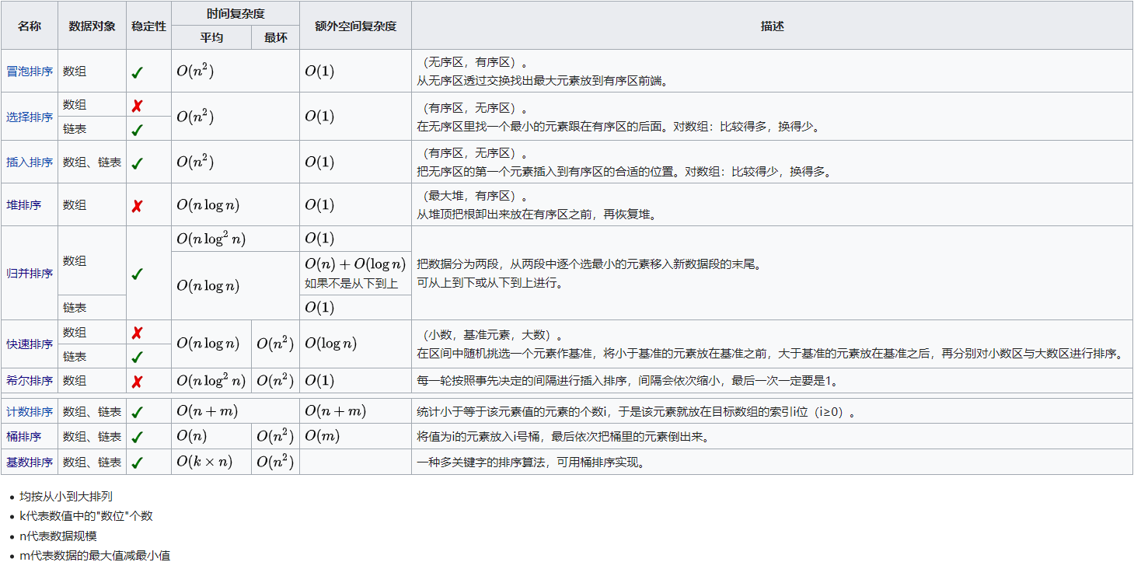Click the 稳定性 column header

(148, 26)
